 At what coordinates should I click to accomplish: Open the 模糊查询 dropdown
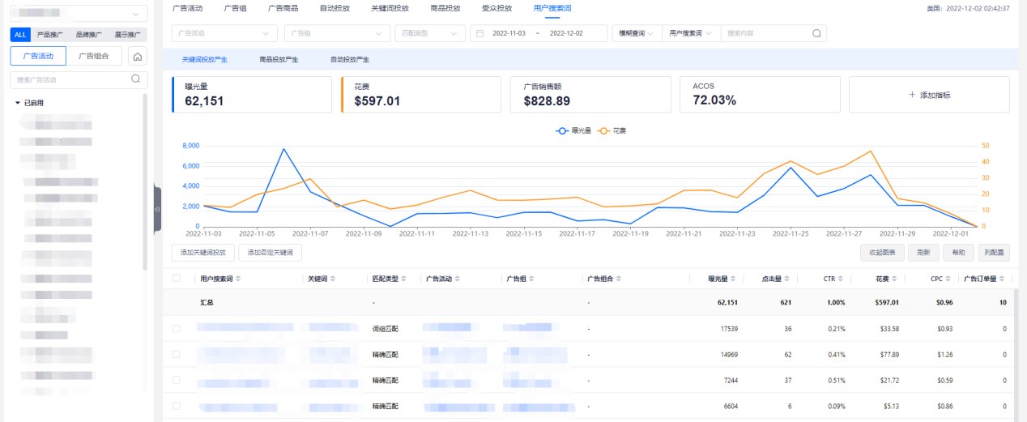637,33
